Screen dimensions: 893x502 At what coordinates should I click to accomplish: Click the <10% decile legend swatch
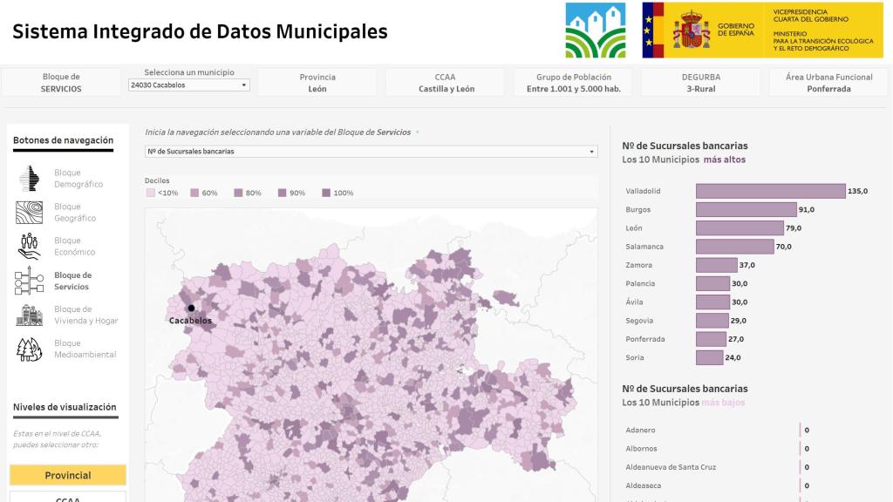(x=150, y=193)
